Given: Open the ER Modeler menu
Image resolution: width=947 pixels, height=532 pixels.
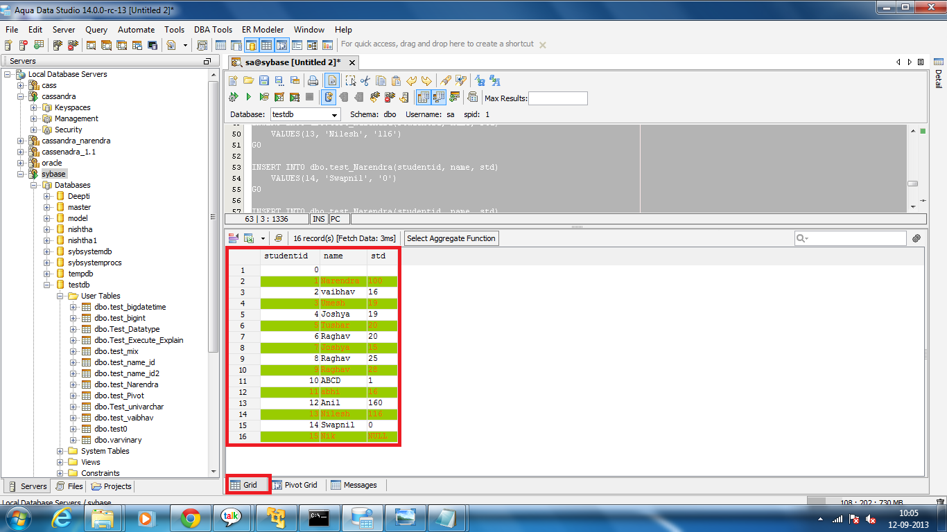Looking at the screenshot, I should tap(263, 30).
